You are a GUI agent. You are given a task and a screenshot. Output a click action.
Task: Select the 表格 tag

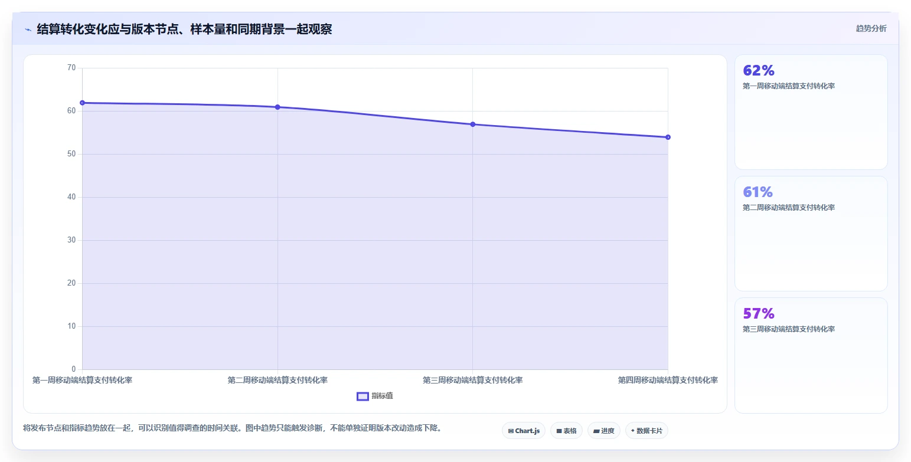[x=567, y=431]
